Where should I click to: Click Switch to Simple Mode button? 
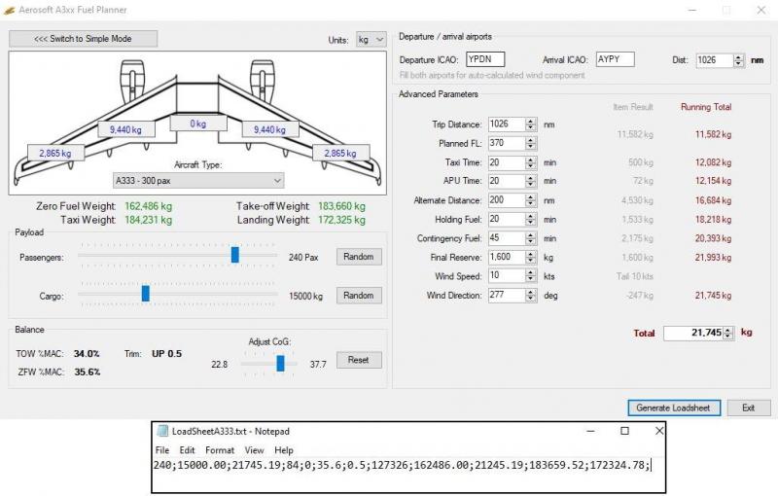tap(83, 39)
